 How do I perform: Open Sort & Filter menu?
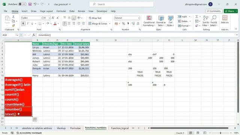pyautogui.click(x=205, y=21)
